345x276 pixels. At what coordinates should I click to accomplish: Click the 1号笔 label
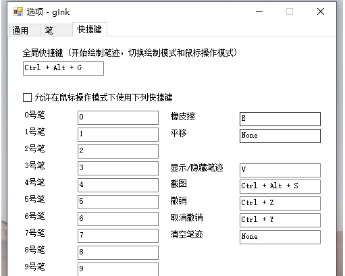point(34,132)
